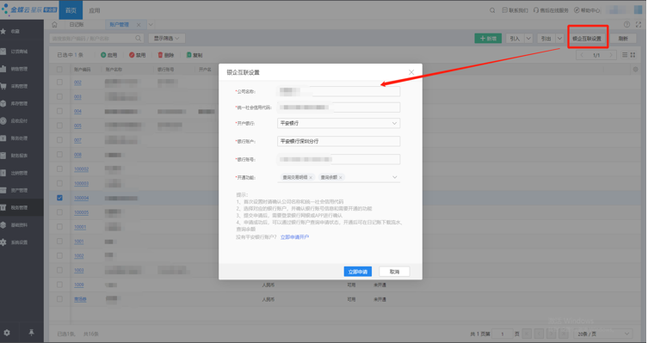
Task: Go to home via house icon tab
Action: [54, 25]
